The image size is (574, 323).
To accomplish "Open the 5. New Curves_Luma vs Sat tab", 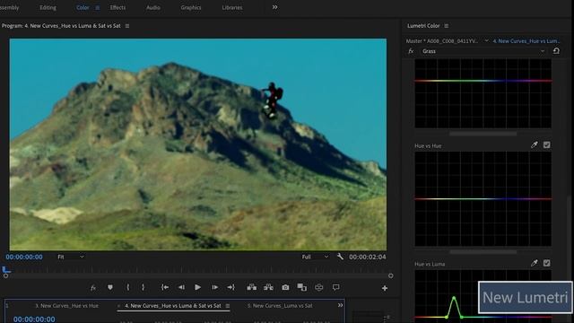I will point(280,306).
